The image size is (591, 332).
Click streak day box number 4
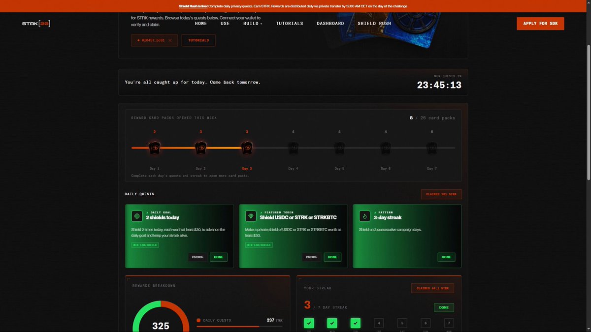[x=379, y=323]
